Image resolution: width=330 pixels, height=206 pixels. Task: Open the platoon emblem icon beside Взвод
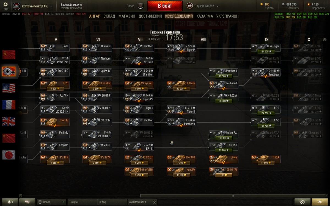point(140,6)
